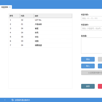Viewport: 102px width, 102px height.
Task: Focus the 标签名称 input field
Action: [92, 28]
